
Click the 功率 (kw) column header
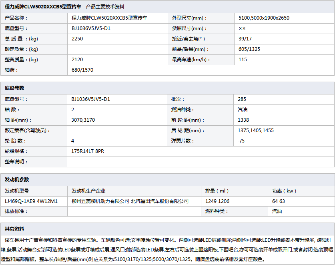click(284, 191)
